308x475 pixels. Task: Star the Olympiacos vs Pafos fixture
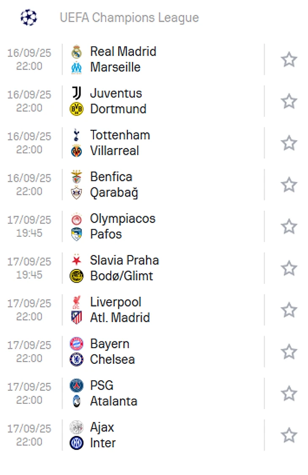[289, 226]
